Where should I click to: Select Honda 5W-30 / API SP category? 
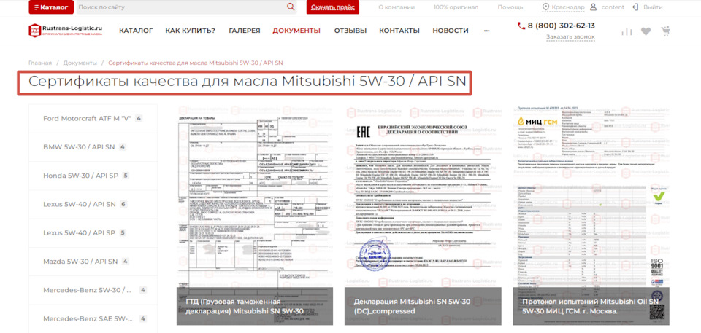point(93,176)
